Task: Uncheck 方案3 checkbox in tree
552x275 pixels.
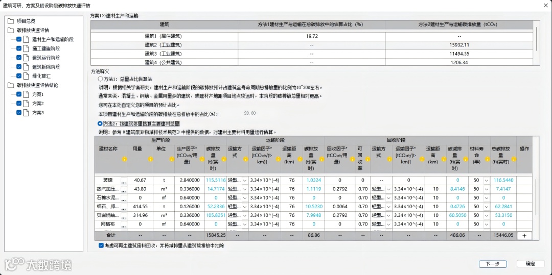Action: coord(19,113)
